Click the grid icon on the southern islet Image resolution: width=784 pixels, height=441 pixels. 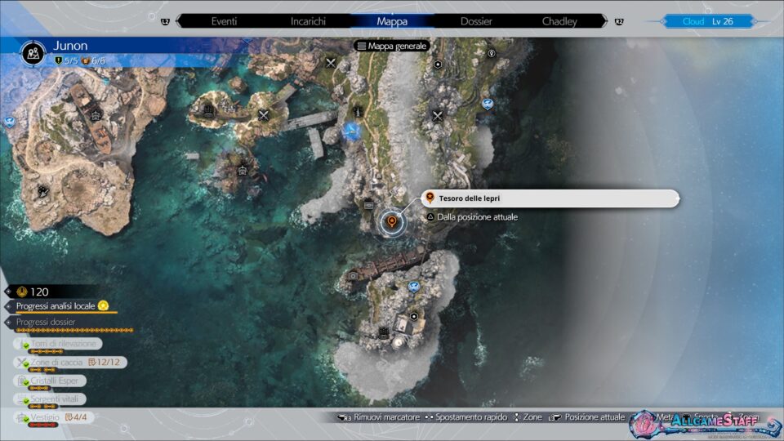coord(384,332)
